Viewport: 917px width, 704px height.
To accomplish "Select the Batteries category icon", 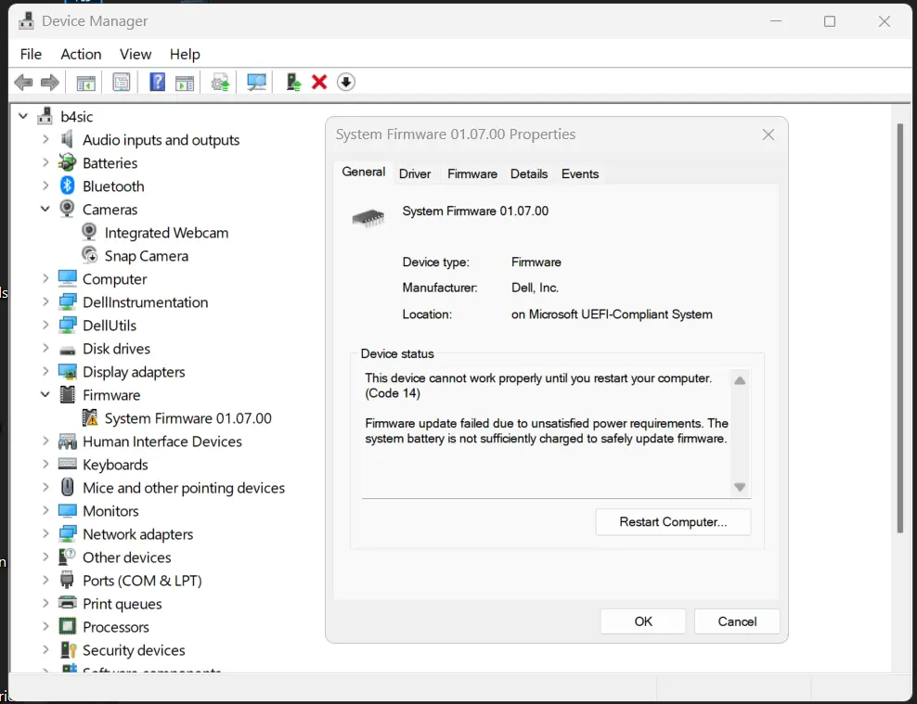I will (67, 162).
